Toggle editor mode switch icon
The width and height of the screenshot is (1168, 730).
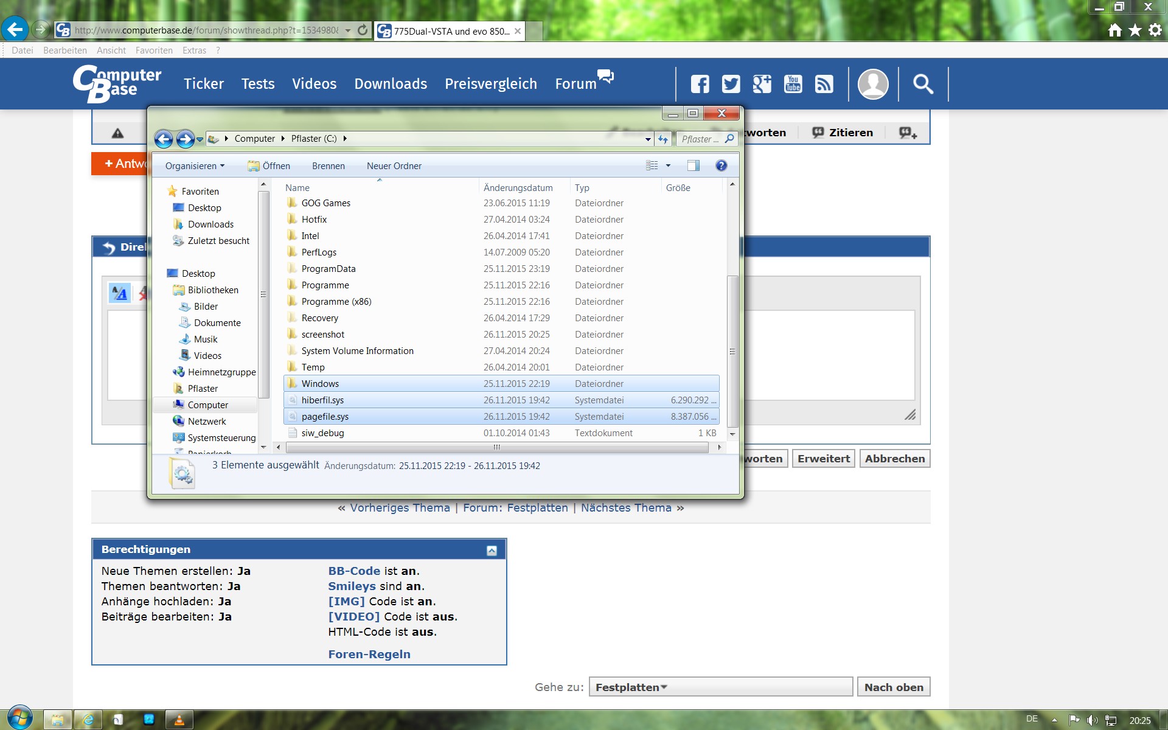click(x=120, y=294)
